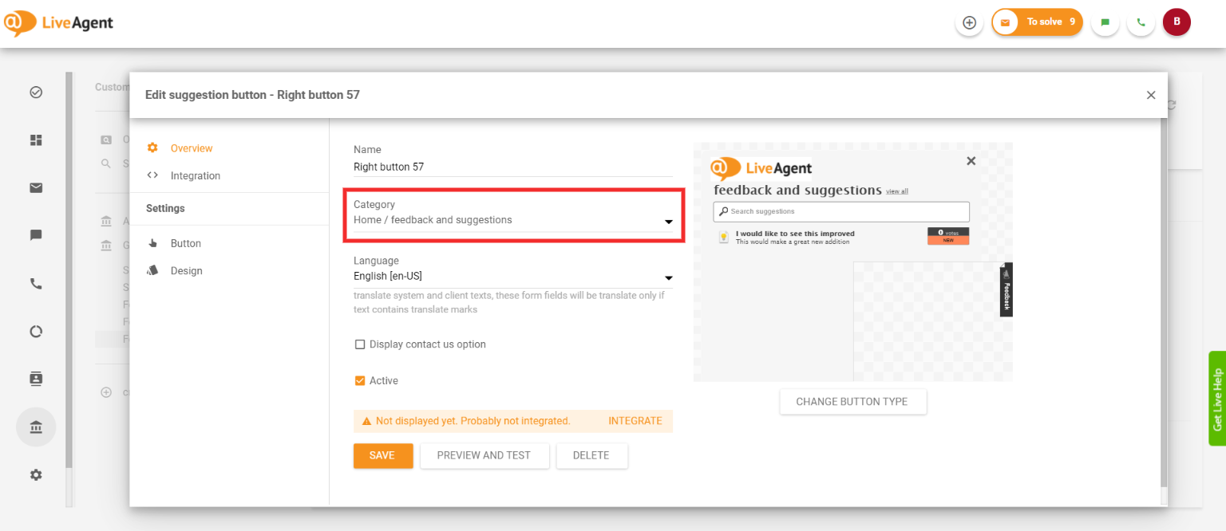Viewport: 1226px width, 531px height.
Task: Open the customer portal bank icon in sidebar
Action: click(x=36, y=427)
